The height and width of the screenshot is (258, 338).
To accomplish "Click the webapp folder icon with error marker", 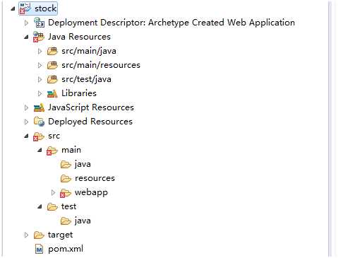I will click(66, 193).
